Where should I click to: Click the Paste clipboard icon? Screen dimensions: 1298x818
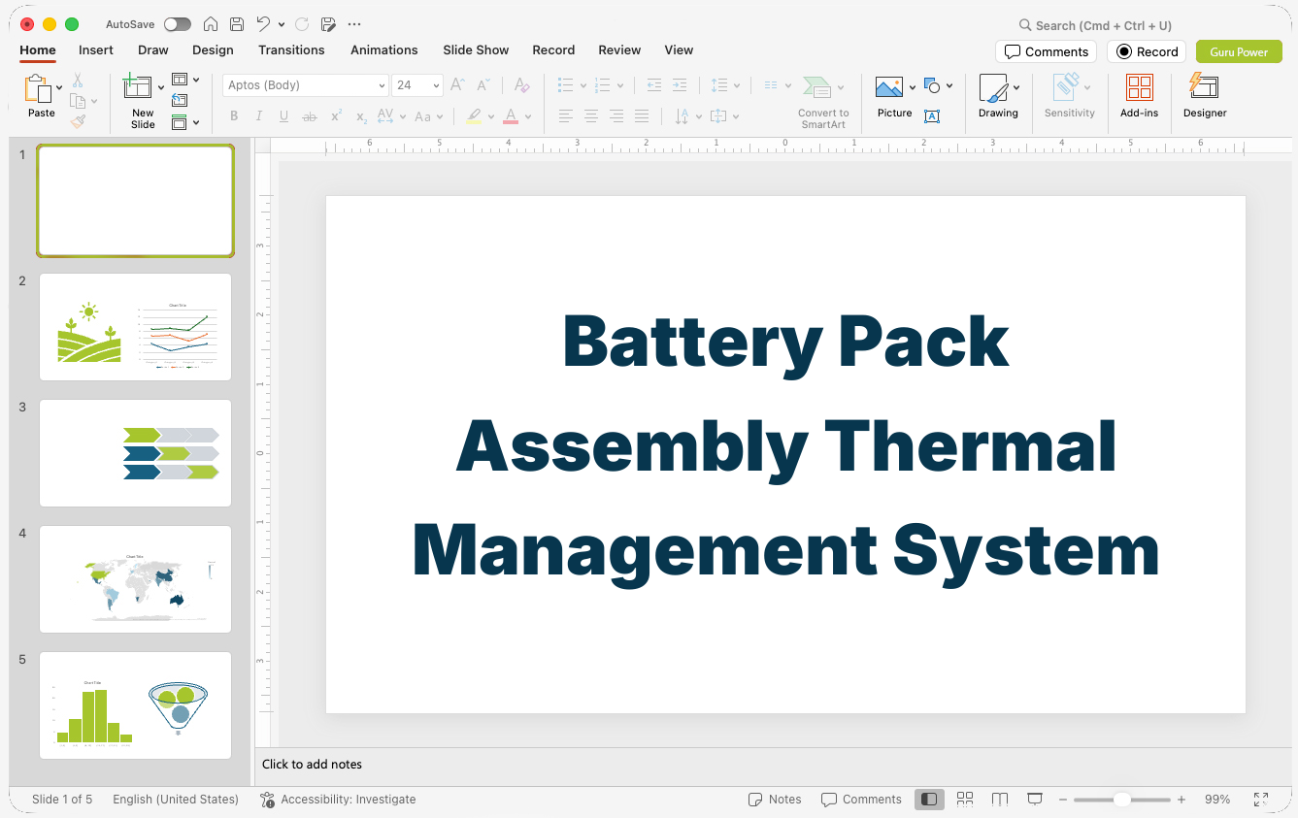pyautogui.click(x=38, y=88)
